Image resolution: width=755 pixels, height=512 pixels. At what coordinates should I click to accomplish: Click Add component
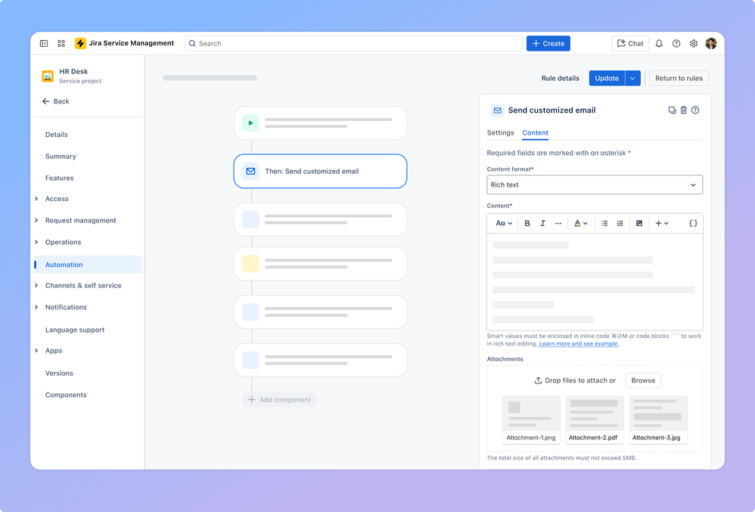(x=279, y=400)
